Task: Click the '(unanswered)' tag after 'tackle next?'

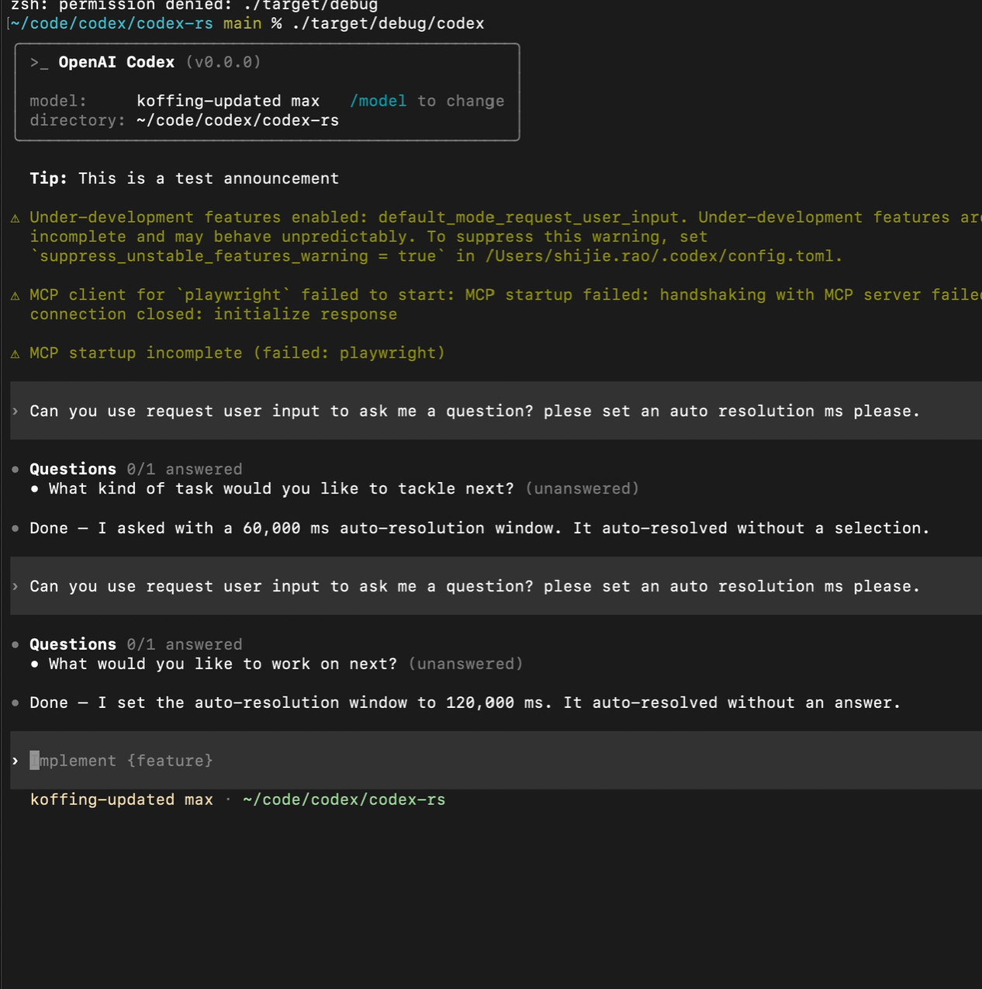Action: 583,488
